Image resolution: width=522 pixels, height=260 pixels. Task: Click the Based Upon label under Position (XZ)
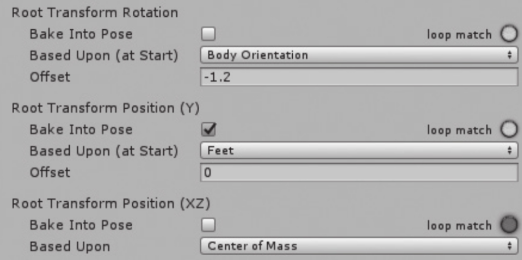[x=70, y=246]
